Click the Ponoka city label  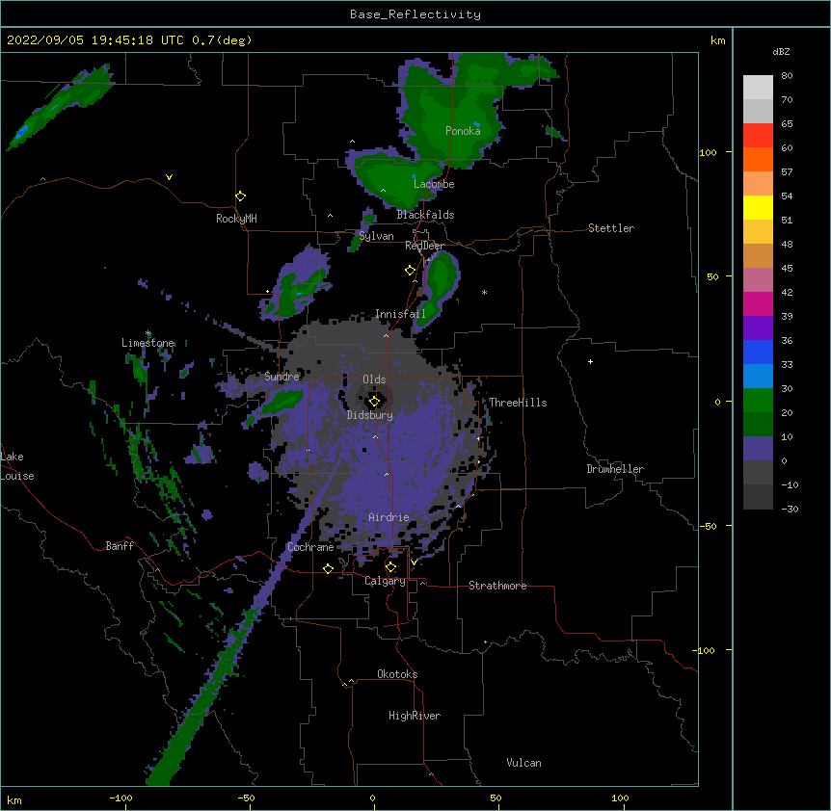[463, 131]
